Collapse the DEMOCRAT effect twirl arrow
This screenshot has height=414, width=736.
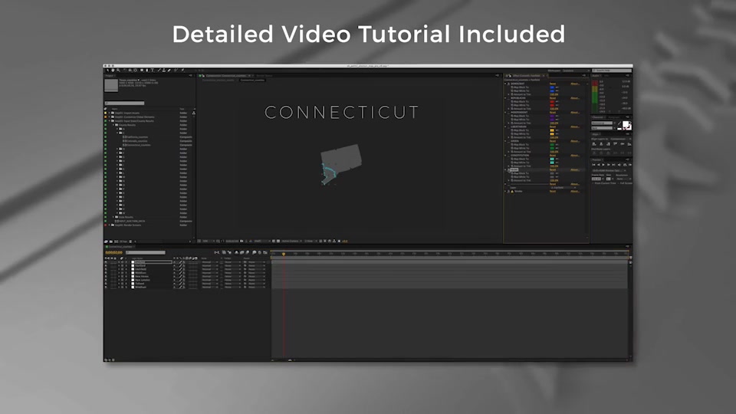505,84
